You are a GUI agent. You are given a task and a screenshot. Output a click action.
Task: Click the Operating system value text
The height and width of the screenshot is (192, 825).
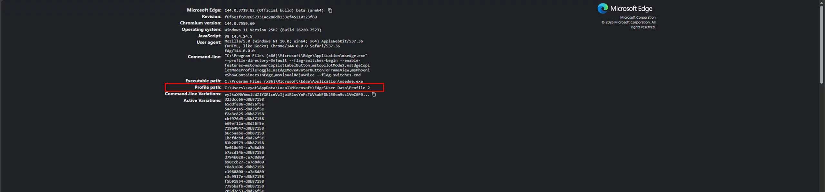coord(273,30)
